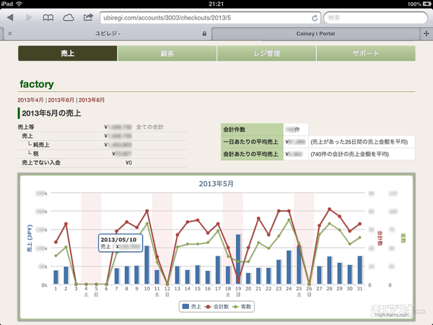433x325 pixels.
Task: Click the 会計件数 table header cell
Action: point(252,129)
